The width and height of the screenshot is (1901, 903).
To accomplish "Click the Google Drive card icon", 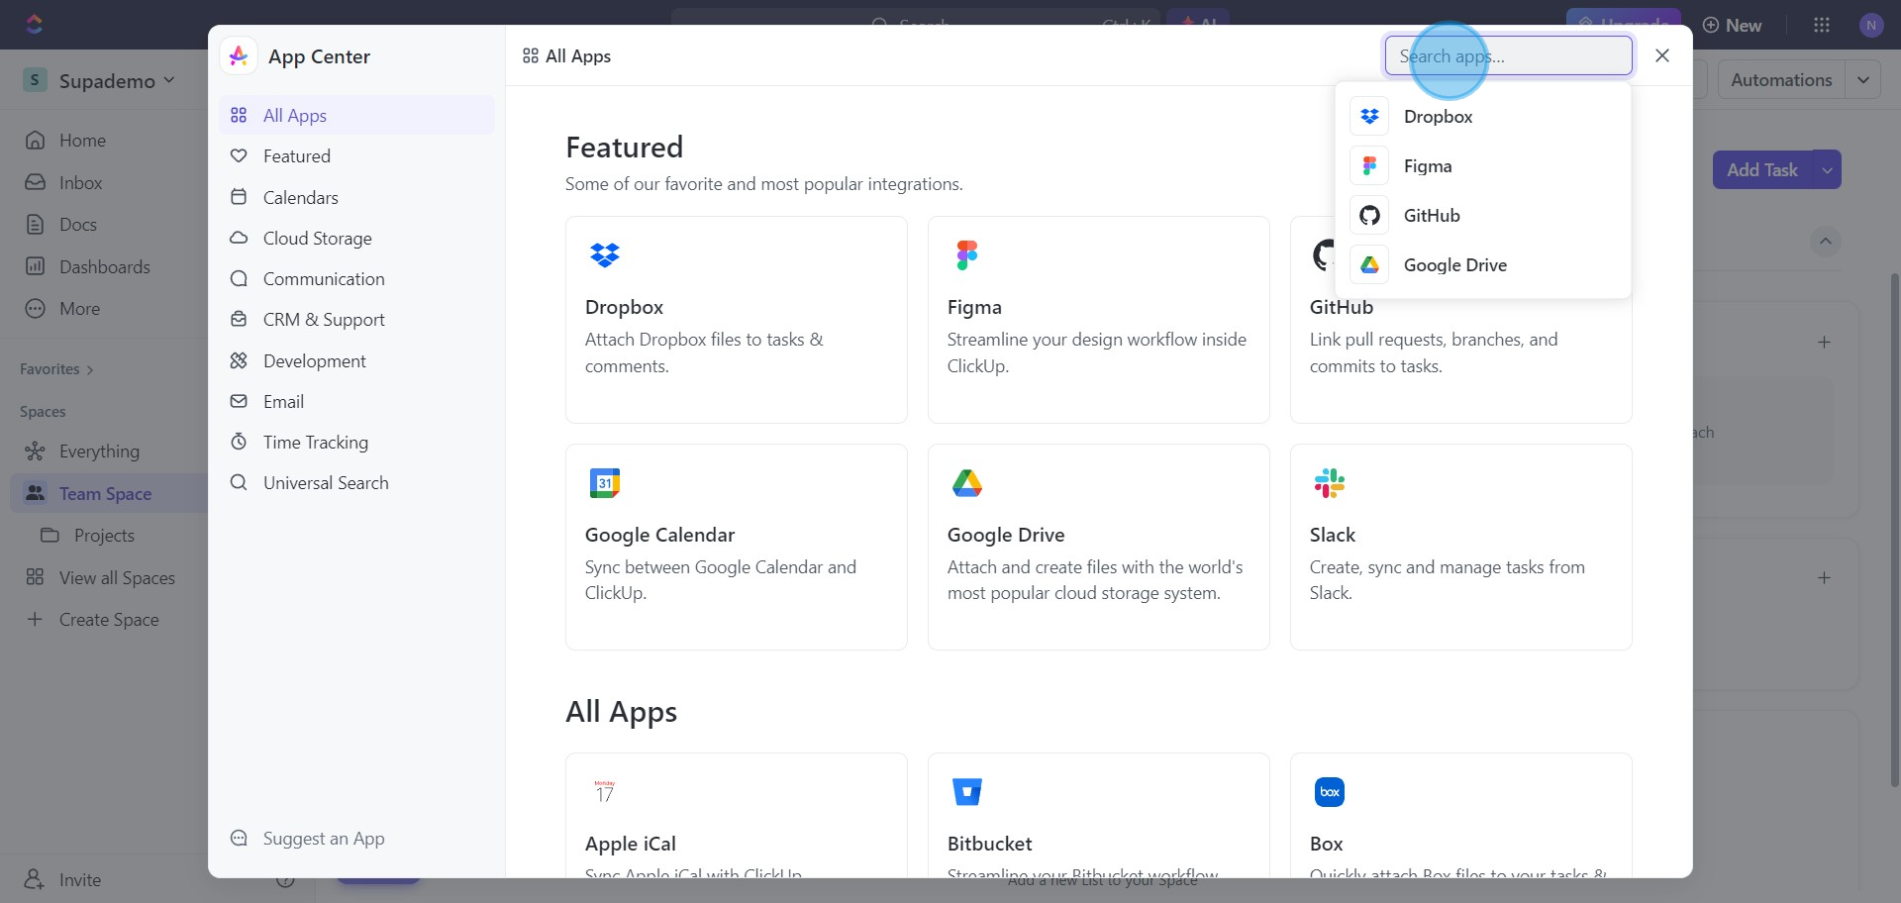I will point(967,483).
